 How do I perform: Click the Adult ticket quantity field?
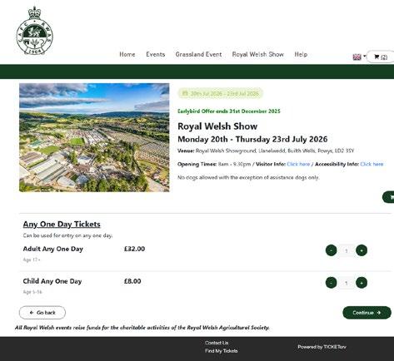point(347,250)
